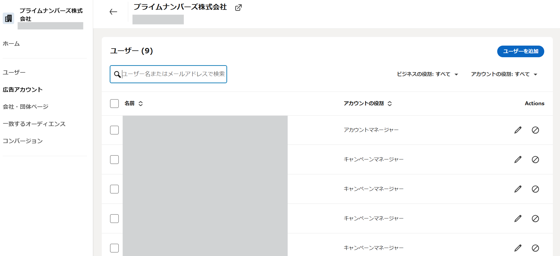The width and height of the screenshot is (560, 256).
Task: Click block icon in third user row
Action: 535,189
